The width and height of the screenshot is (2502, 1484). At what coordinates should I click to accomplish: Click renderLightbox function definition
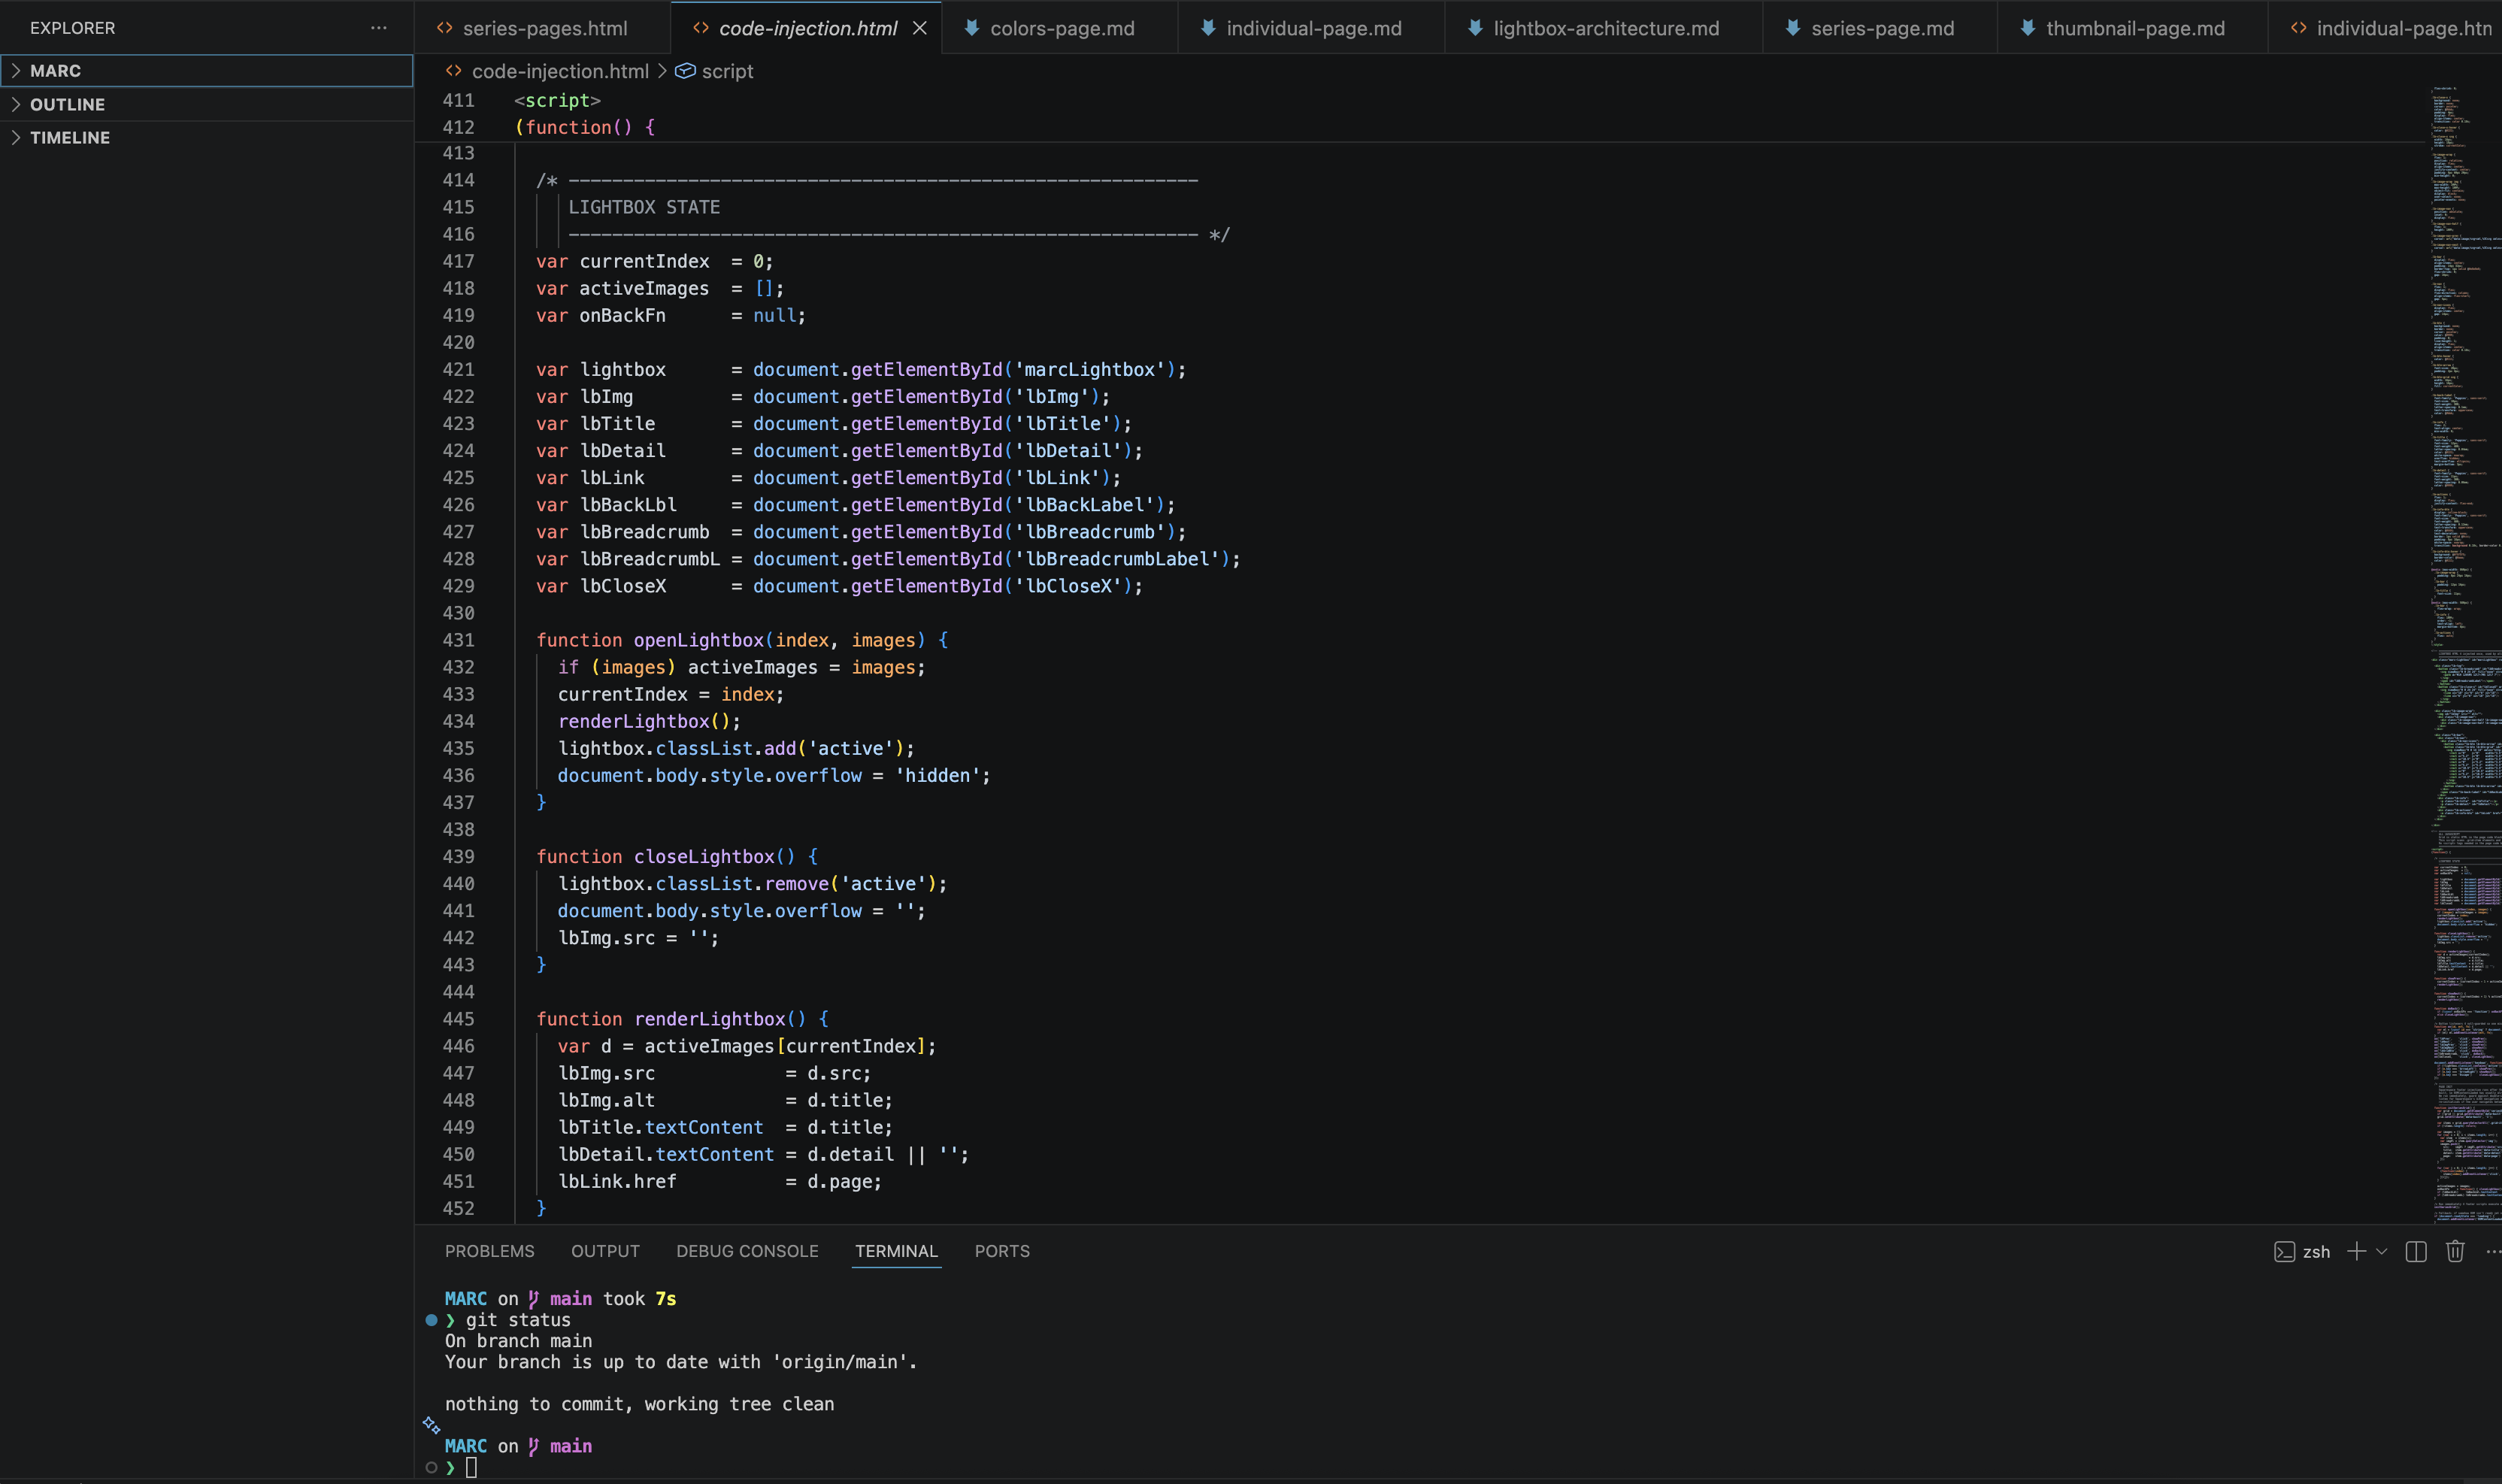click(709, 1019)
